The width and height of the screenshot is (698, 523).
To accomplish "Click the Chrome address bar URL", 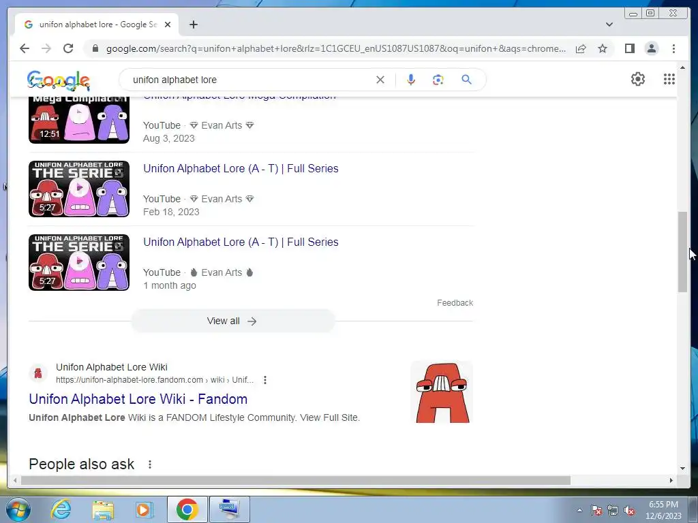I will click(336, 48).
